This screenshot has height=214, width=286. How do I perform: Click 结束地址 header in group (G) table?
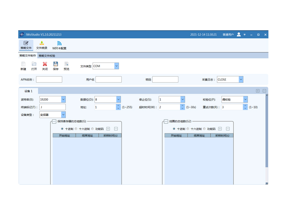pos(87,136)
